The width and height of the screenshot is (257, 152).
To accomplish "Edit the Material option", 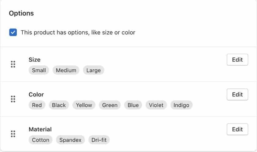I will pos(237,129).
